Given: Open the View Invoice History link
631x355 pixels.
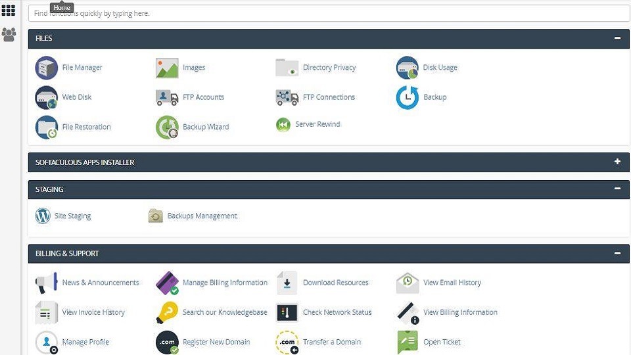Looking at the screenshot, I should [x=93, y=312].
